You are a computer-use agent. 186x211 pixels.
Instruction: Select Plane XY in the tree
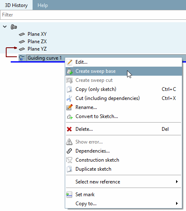[x=37, y=34]
